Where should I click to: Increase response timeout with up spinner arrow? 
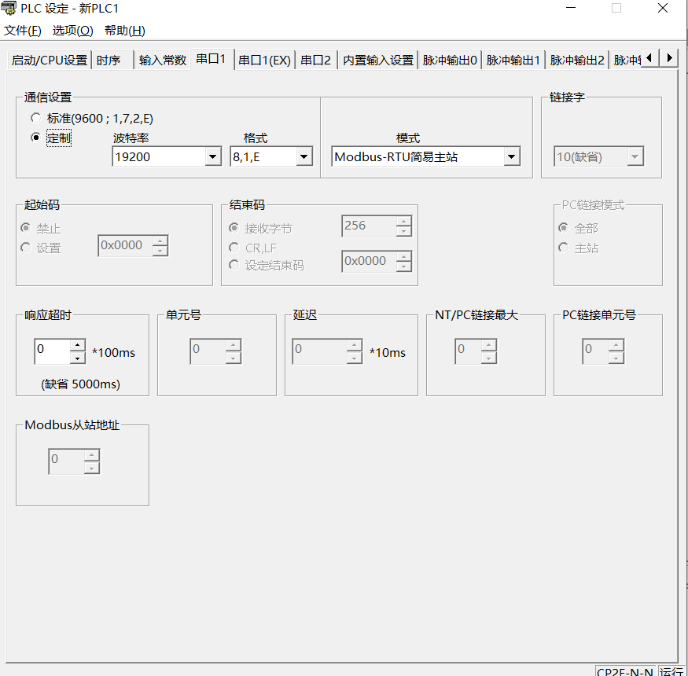tap(77, 346)
